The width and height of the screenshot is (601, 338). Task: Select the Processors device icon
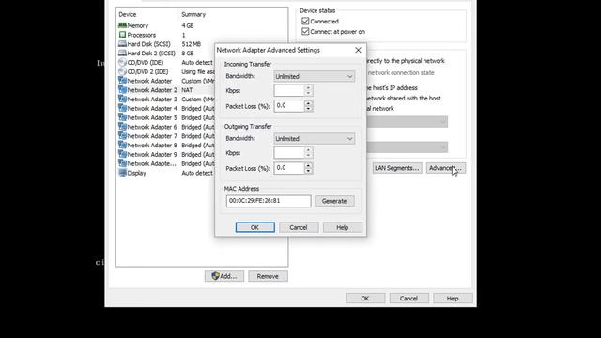point(122,35)
